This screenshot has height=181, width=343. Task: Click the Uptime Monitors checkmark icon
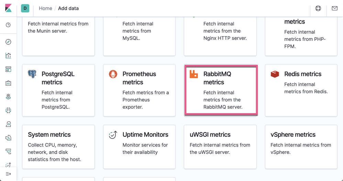point(113,135)
